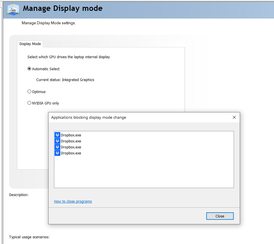Screen dimensions: 274x244
Task: Enable the NVIDIA GPU only option
Action: pos(29,103)
